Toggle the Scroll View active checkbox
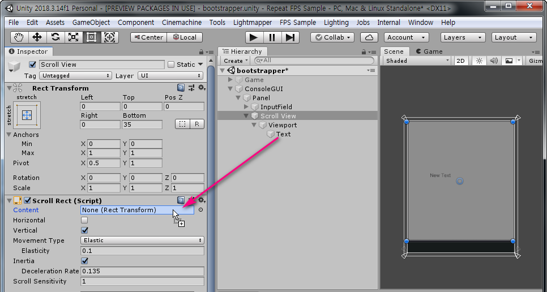The image size is (547, 292). (x=33, y=65)
